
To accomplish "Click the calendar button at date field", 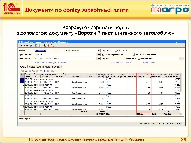I will click(x=99, y=51).
